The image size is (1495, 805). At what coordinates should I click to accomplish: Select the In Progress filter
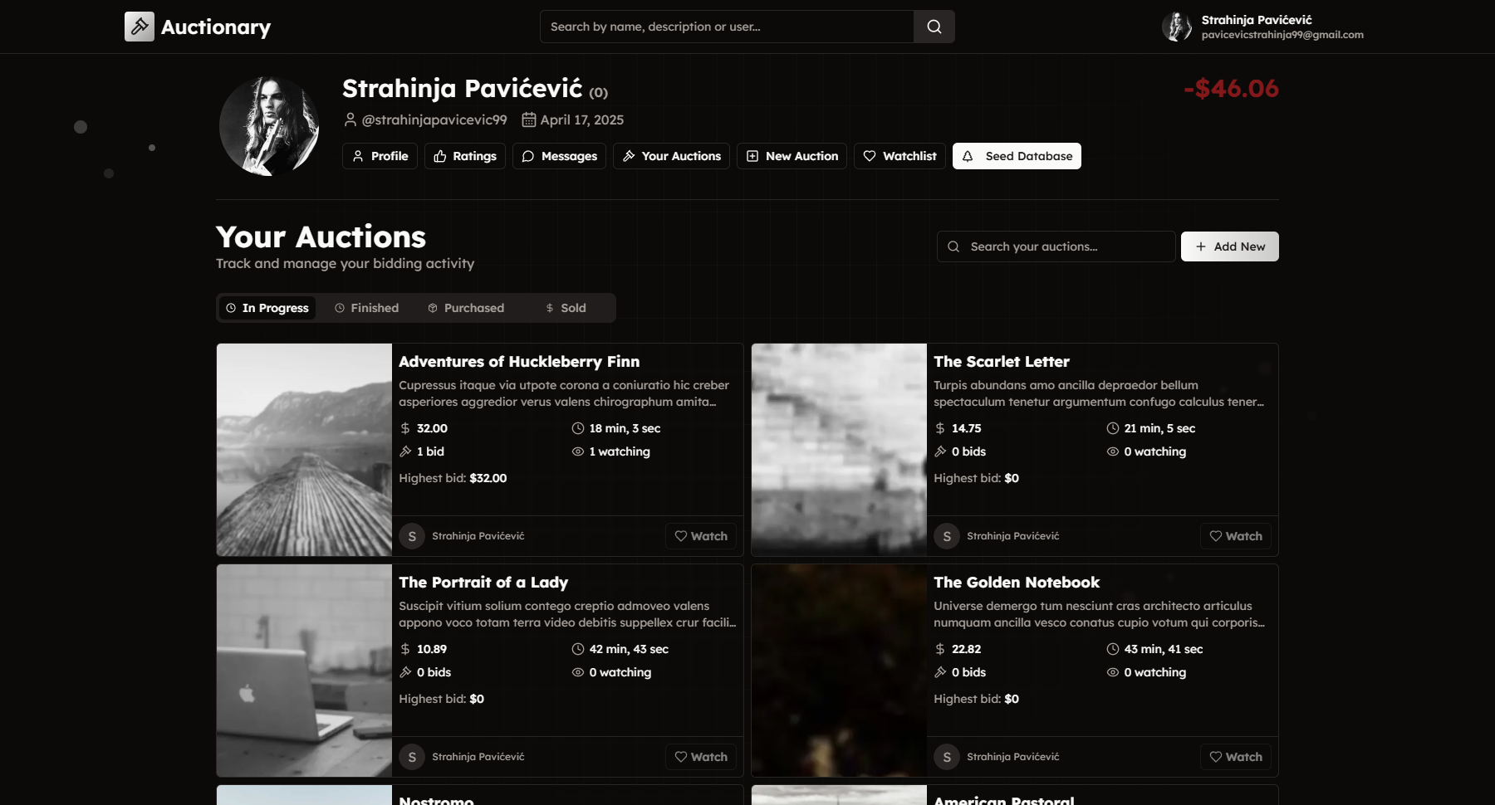[267, 308]
